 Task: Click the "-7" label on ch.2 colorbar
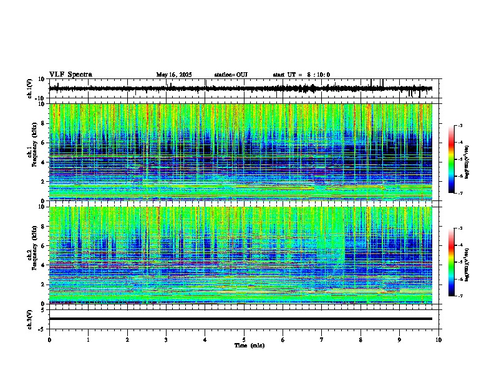460,296
